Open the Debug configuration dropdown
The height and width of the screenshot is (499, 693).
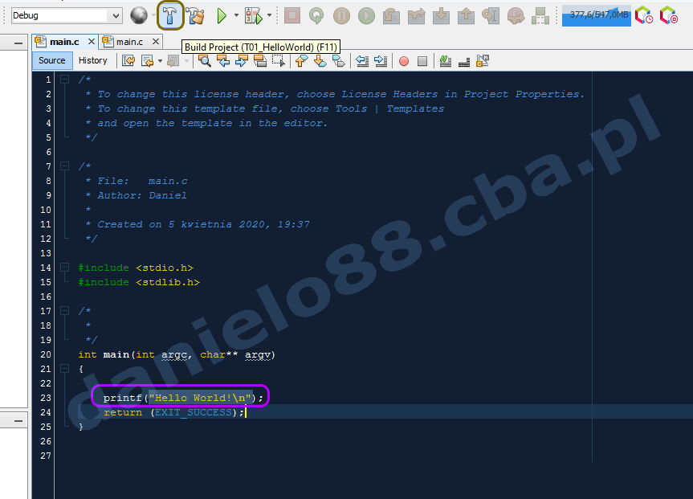[116, 16]
